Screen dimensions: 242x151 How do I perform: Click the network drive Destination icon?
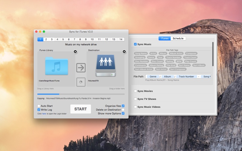(106, 66)
